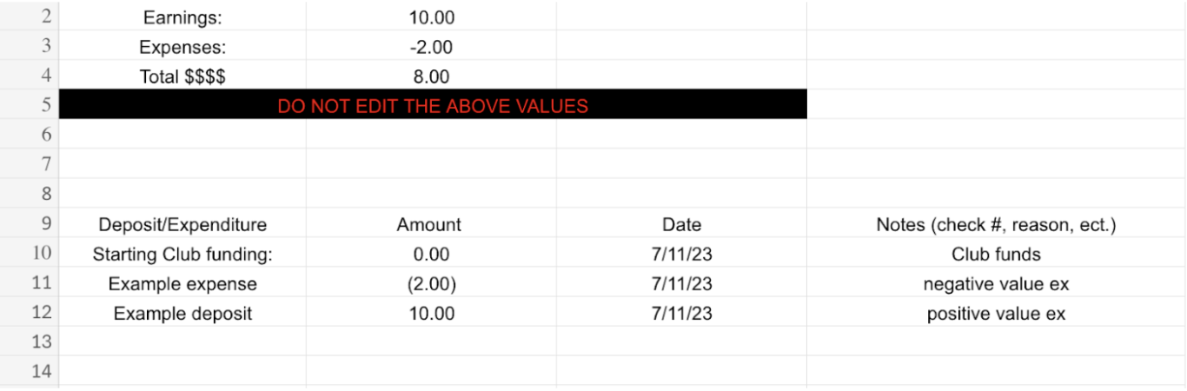Click the Expenses value cell showing -2.00

(x=431, y=47)
